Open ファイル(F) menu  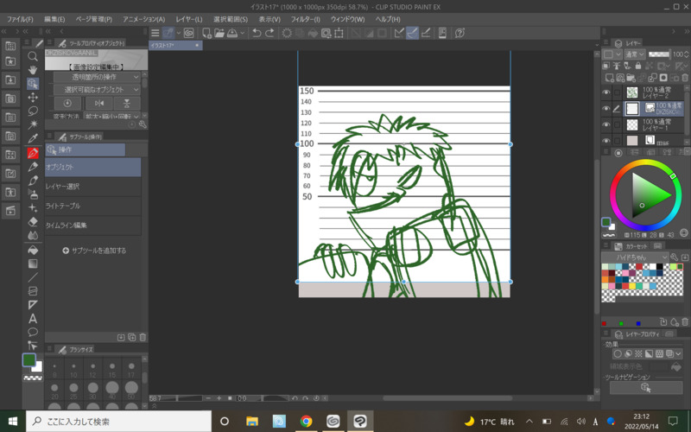pos(20,19)
